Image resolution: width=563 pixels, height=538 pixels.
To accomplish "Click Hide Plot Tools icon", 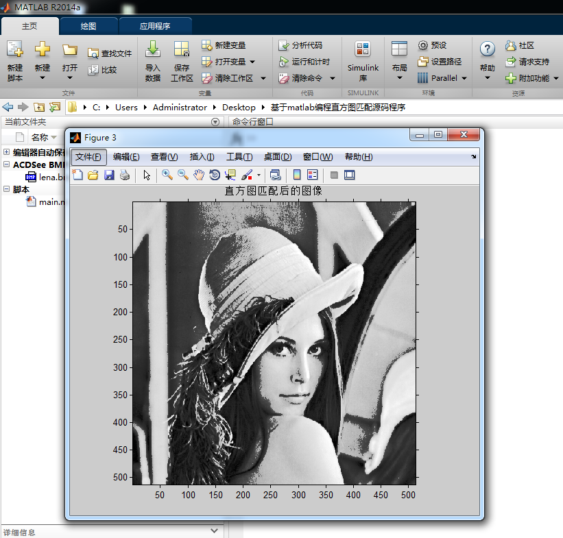I will (x=334, y=175).
